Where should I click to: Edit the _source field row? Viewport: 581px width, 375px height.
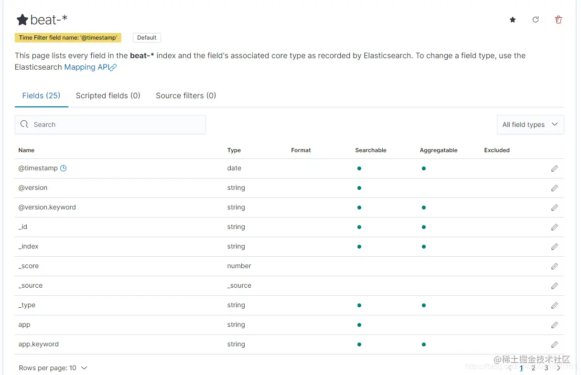[554, 286]
